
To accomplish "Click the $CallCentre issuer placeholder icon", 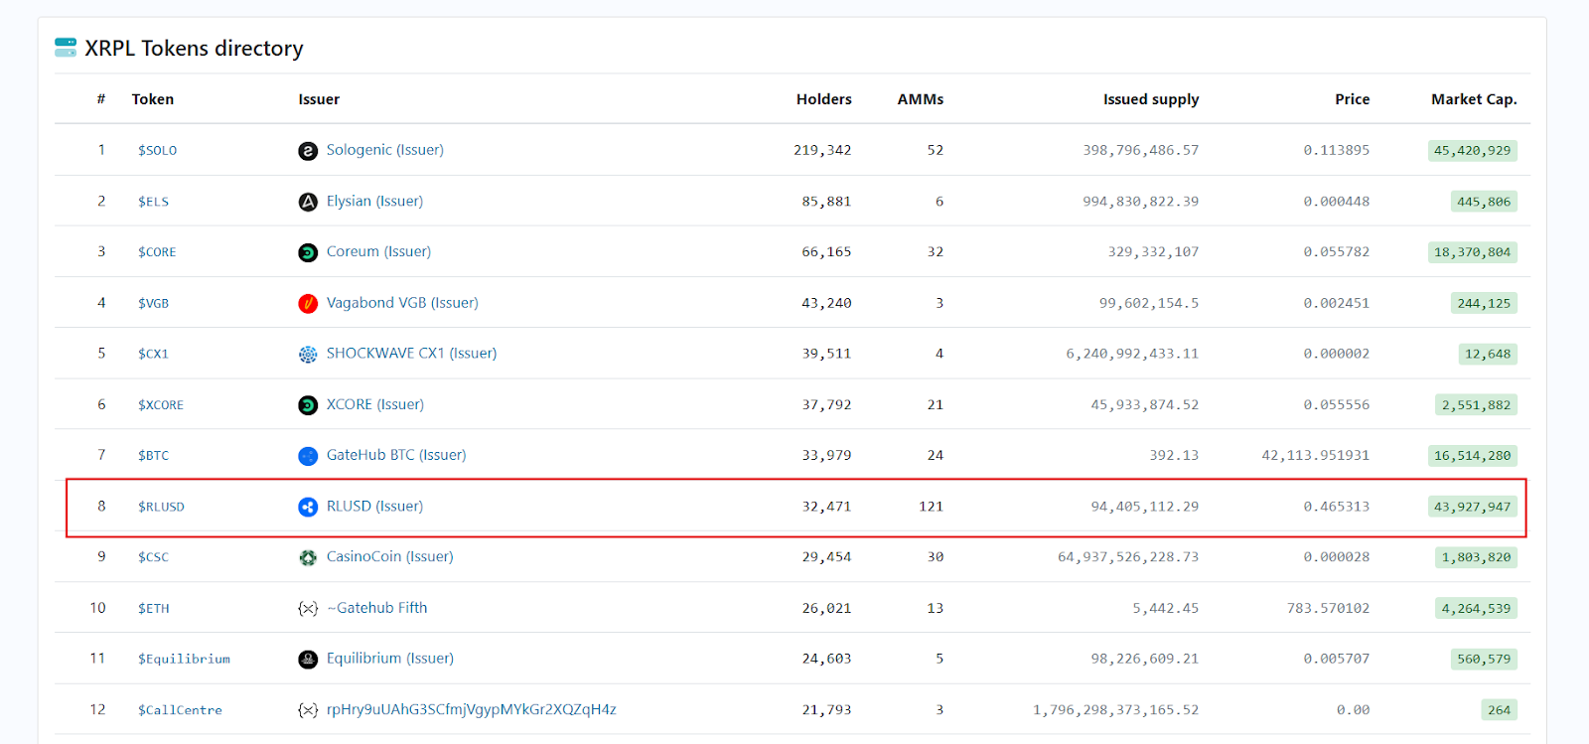I will point(308,710).
